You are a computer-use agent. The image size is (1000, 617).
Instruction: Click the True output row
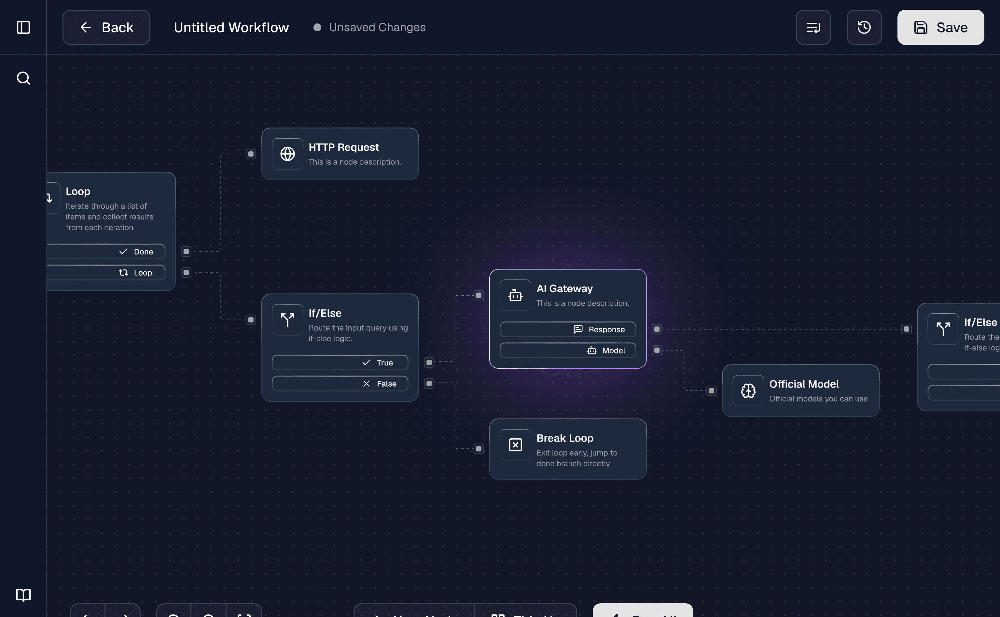[340, 363]
